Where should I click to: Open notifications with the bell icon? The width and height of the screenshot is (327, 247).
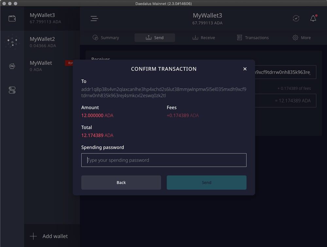pos(313,18)
